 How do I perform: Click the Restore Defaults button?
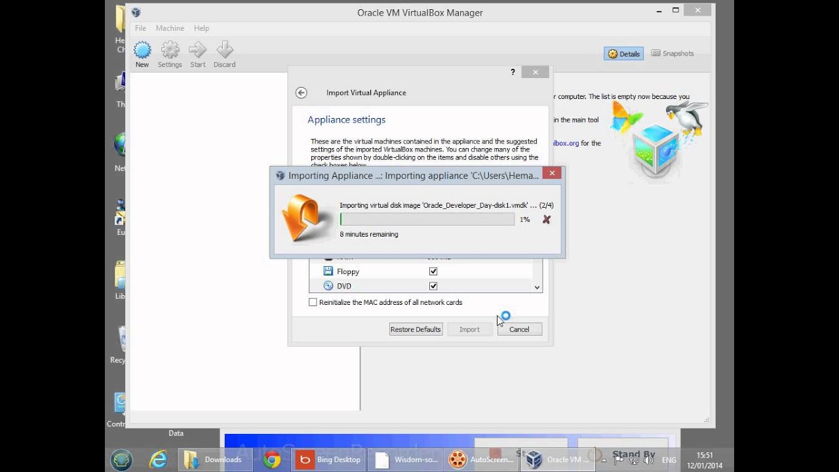click(416, 329)
